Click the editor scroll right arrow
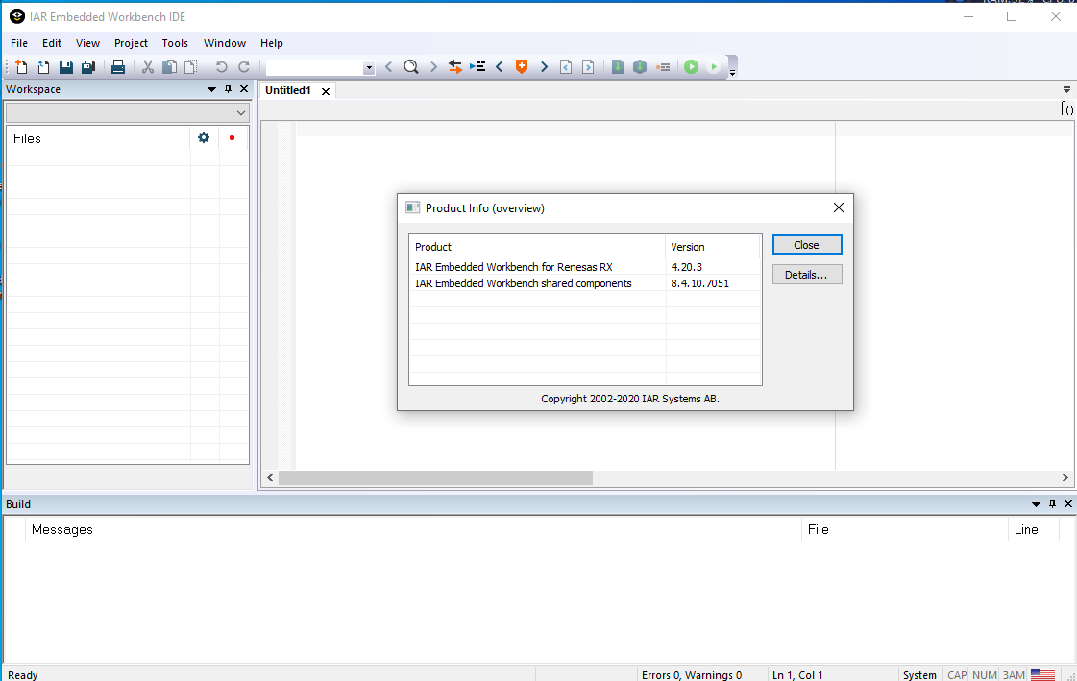Screen dimensions: 1077x681 [1065, 477]
